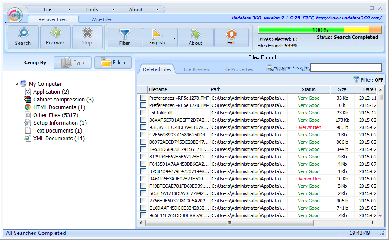Viewport: 389px width, 240px height.
Task: Click the horizontal scrollbar right arrow
Action: (x=373, y=223)
